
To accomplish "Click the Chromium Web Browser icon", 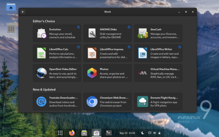I will point(92,102).
